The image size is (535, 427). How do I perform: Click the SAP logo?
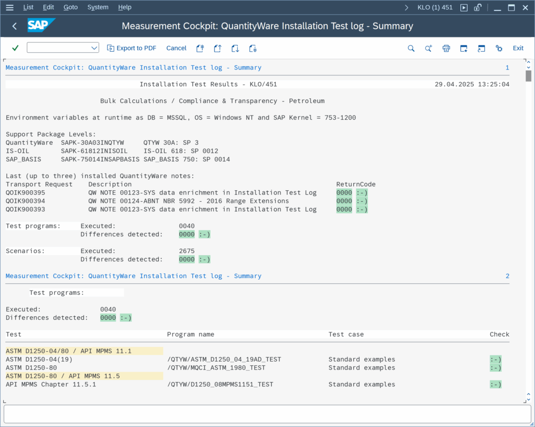click(x=41, y=25)
